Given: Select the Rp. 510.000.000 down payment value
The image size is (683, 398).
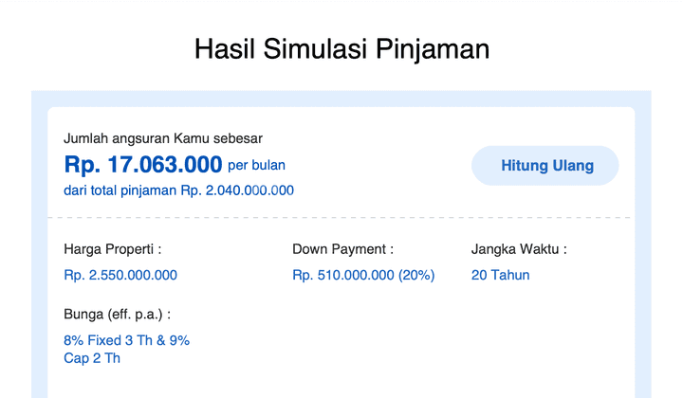Looking at the screenshot, I should [x=343, y=275].
